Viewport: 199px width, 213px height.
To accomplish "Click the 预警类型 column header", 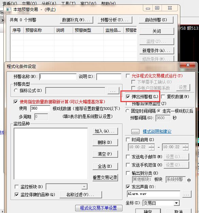I will [88, 30].
